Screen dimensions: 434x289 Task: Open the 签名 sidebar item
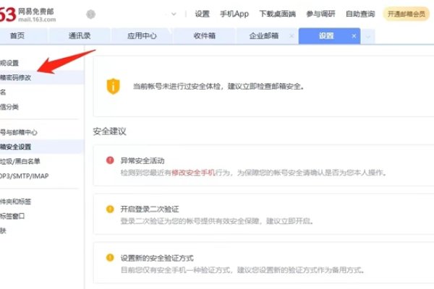pyautogui.click(x=3, y=92)
